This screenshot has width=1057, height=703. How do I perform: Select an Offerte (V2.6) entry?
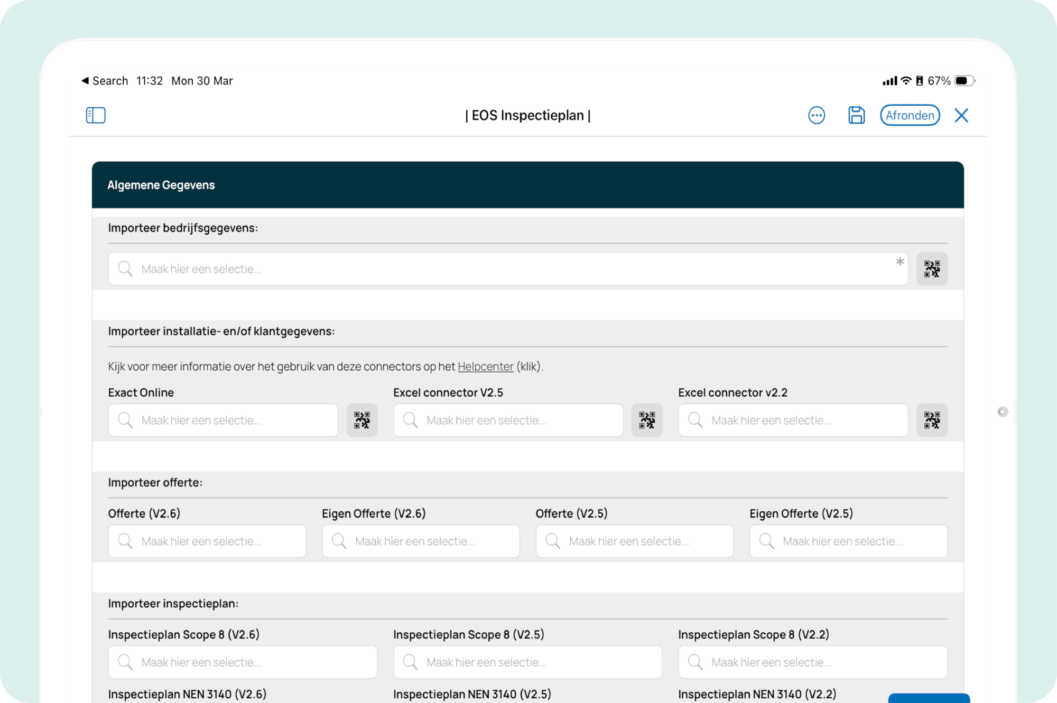coord(207,541)
